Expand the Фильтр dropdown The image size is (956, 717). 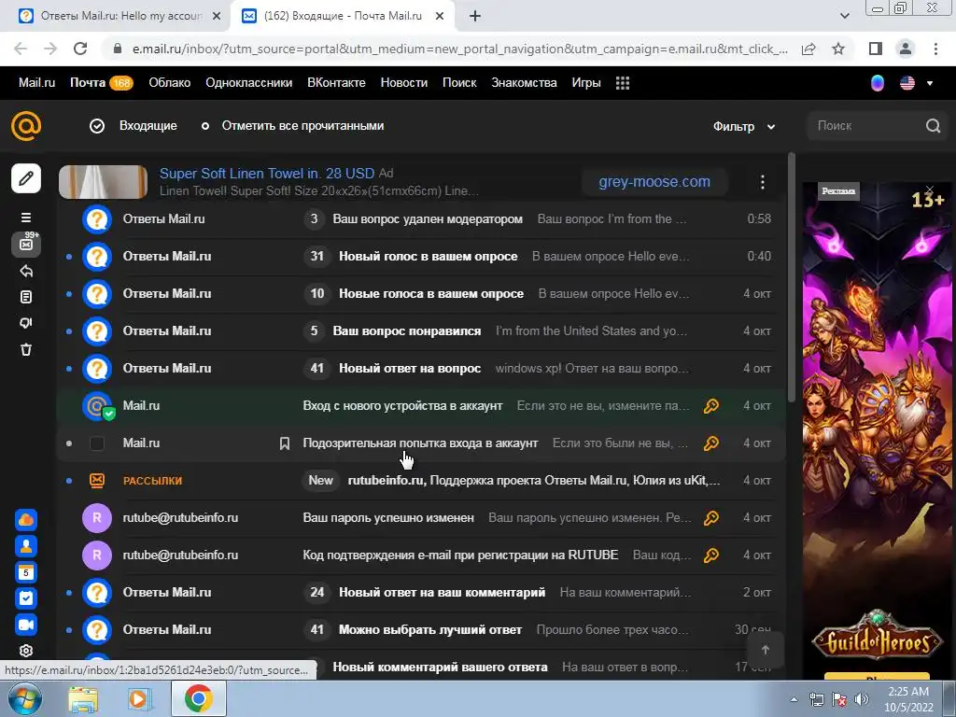pos(744,126)
